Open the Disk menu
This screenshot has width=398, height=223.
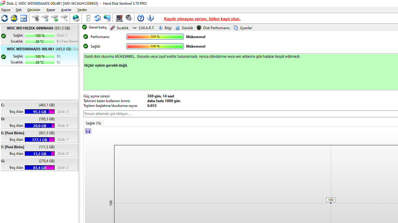[19, 10]
